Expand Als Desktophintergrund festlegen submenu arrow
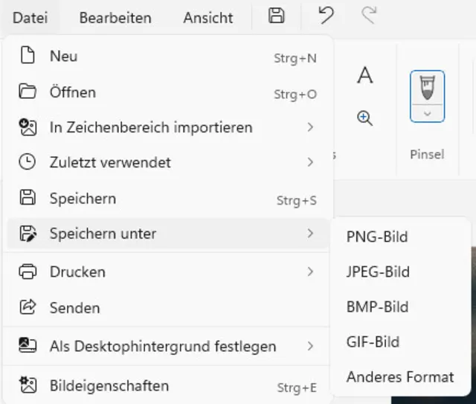Viewport: 476px width, 404px height. click(310, 346)
